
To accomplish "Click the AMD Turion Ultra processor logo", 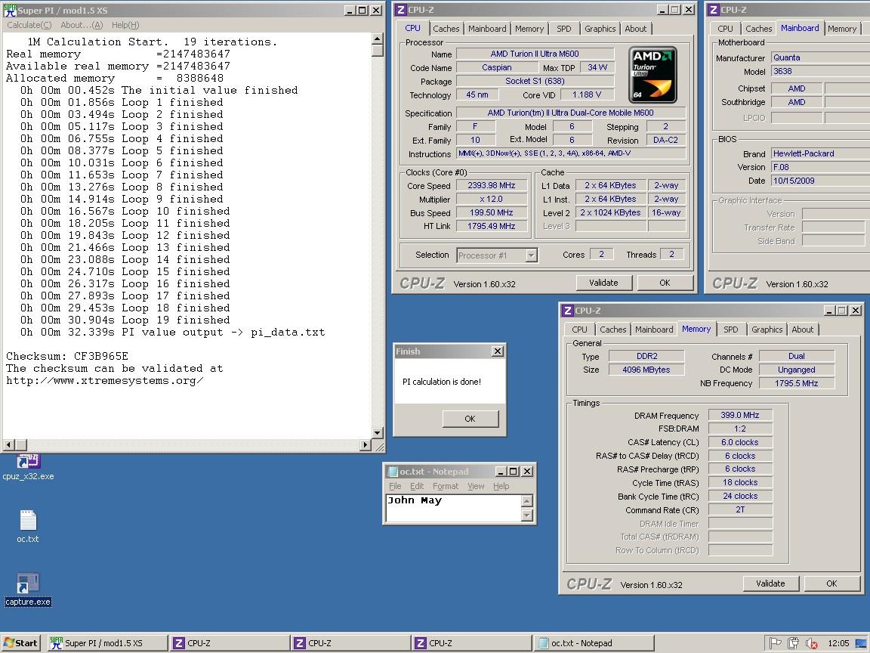I will (652, 75).
